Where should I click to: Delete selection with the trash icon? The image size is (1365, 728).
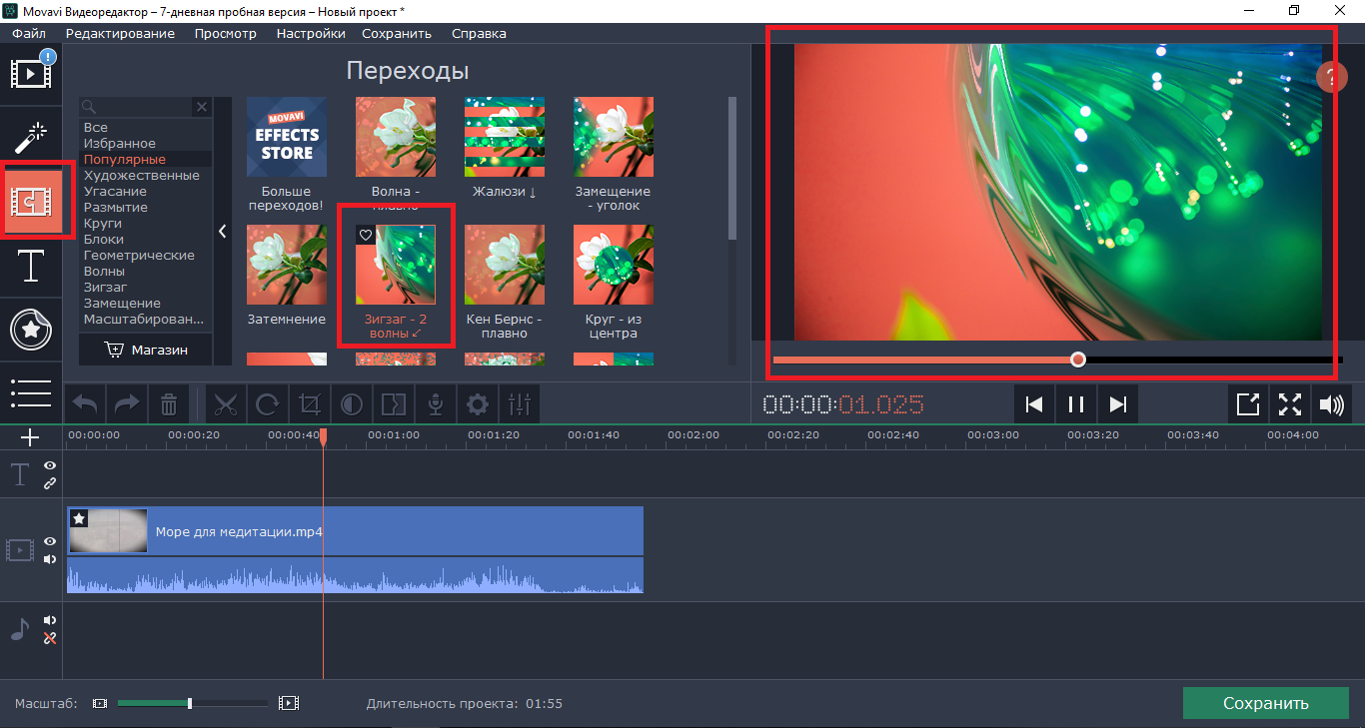(168, 404)
